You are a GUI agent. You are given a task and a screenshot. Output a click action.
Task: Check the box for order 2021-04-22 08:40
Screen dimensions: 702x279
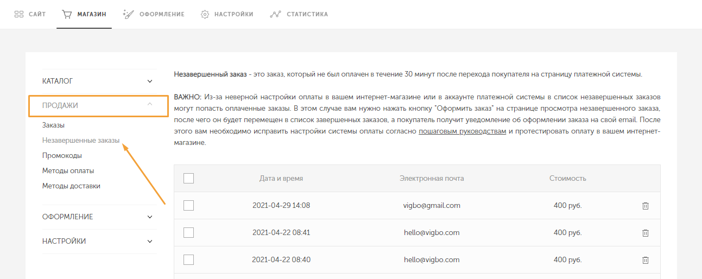[189, 259]
